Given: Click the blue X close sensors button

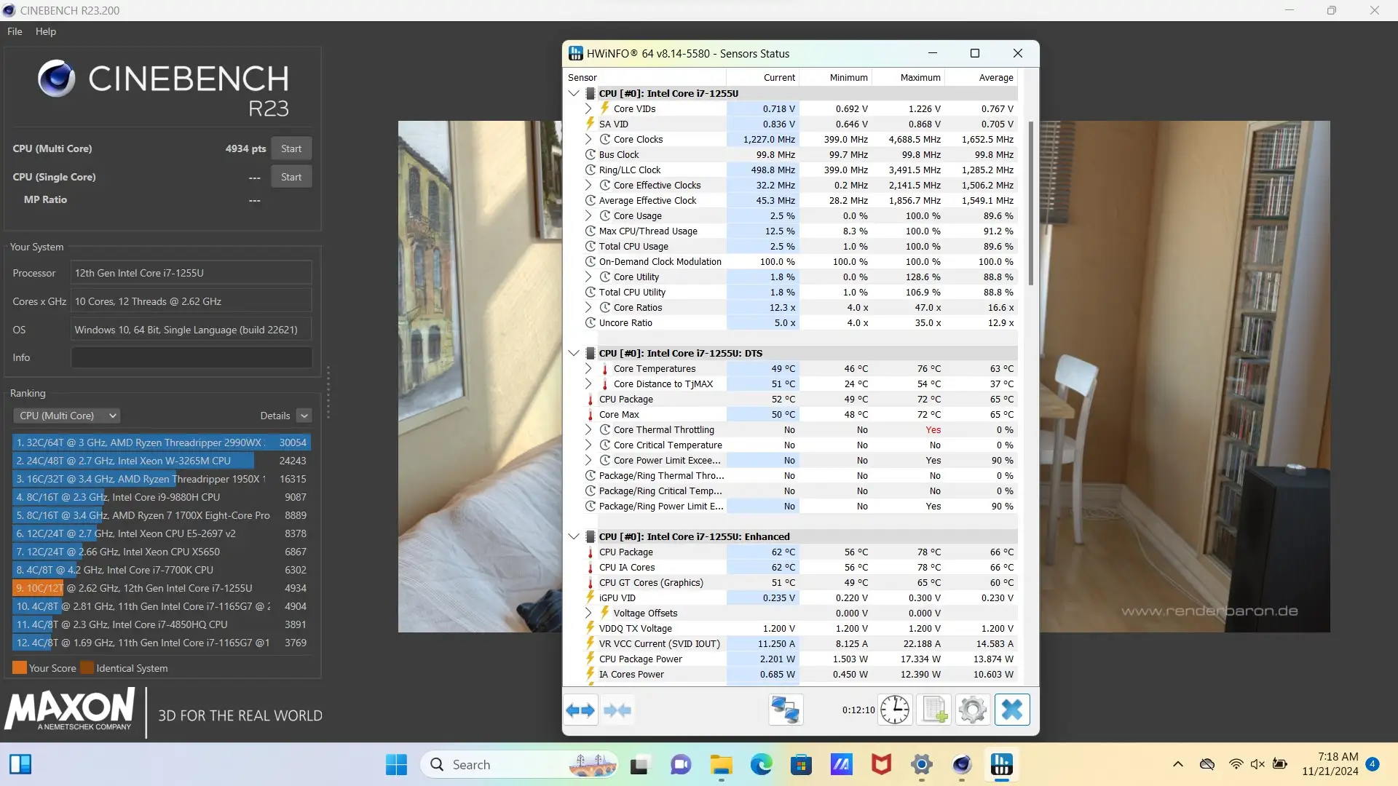Looking at the screenshot, I should 1012,710.
